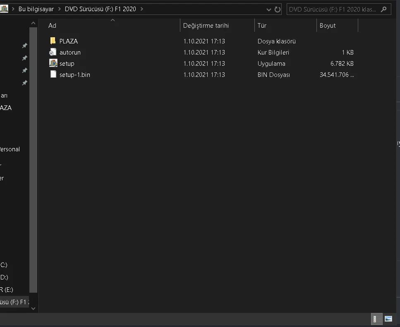The image size is (400, 327).
Task: Switch to details view layout icon
Action: pos(377,319)
